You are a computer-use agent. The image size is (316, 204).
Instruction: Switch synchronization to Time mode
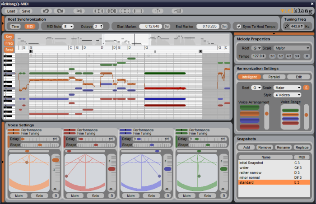[x=15, y=27]
